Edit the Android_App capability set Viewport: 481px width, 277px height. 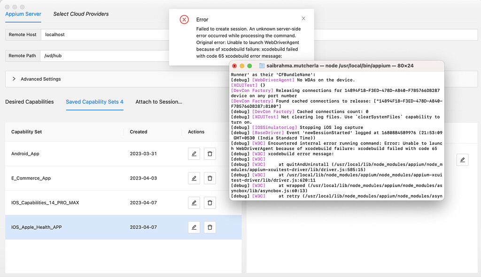194,153
